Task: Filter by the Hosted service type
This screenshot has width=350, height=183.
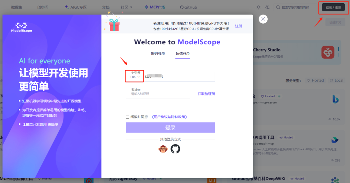Action: tap(315, 81)
